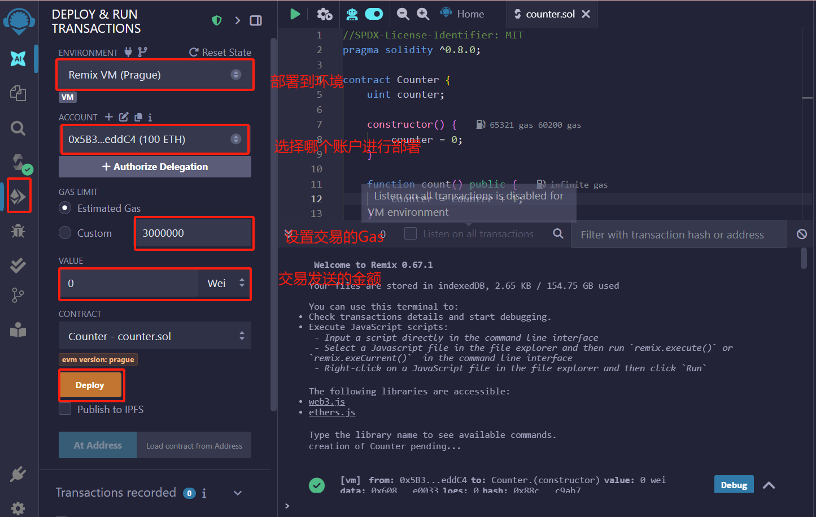Click the Value amount input field
Image resolution: width=816 pixels, height=517 pixels.
click(129, 283)
